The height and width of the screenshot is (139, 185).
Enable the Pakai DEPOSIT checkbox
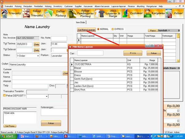click(x=5, y=96)
